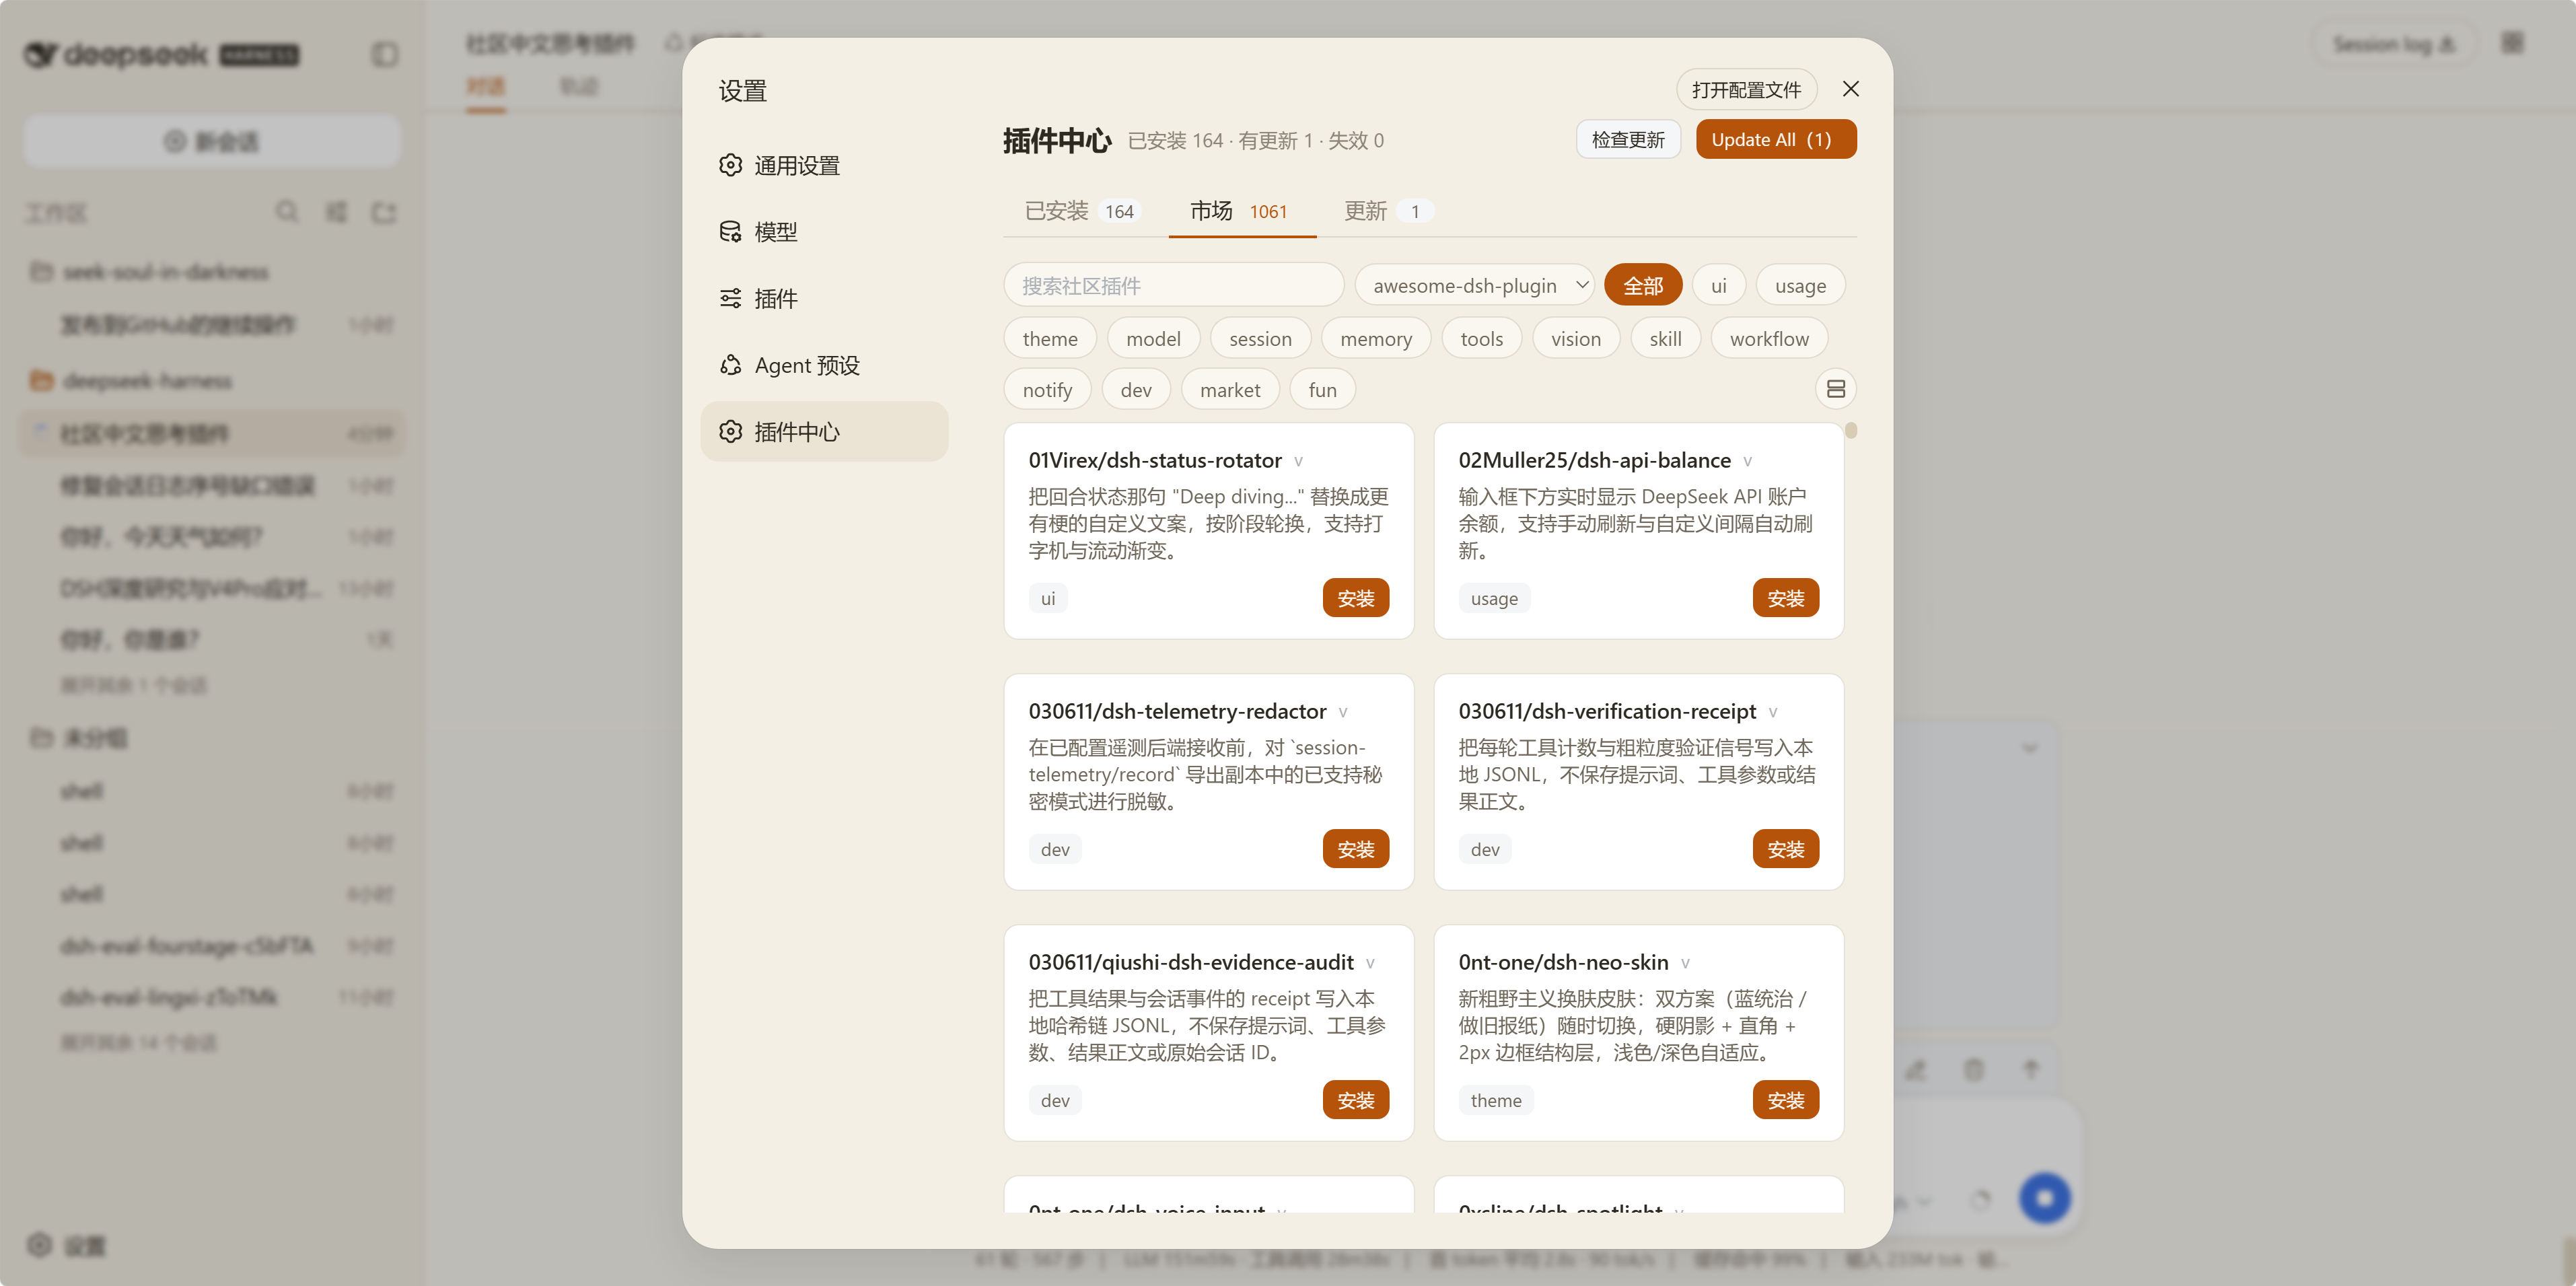
Task: Expand the version chevron of 0nt-one/dsh-neo-skin
Action: click(1685, 963)
